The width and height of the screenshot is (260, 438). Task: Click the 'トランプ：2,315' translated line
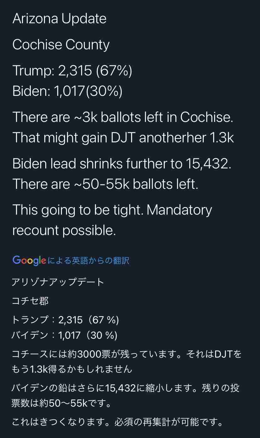pyautogui.click(x=65, y=320)
